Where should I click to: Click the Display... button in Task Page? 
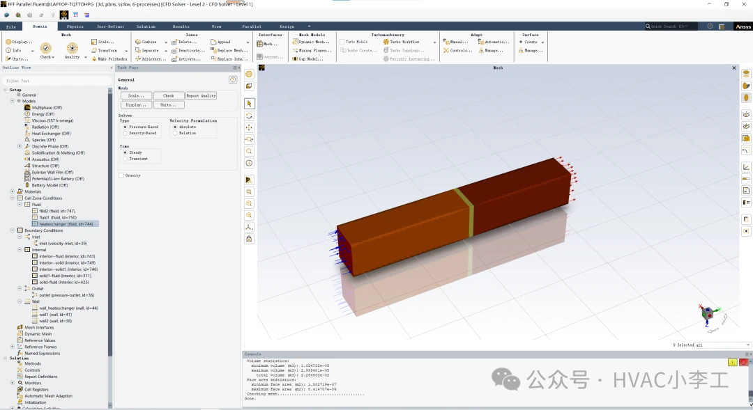pos(137,104)
